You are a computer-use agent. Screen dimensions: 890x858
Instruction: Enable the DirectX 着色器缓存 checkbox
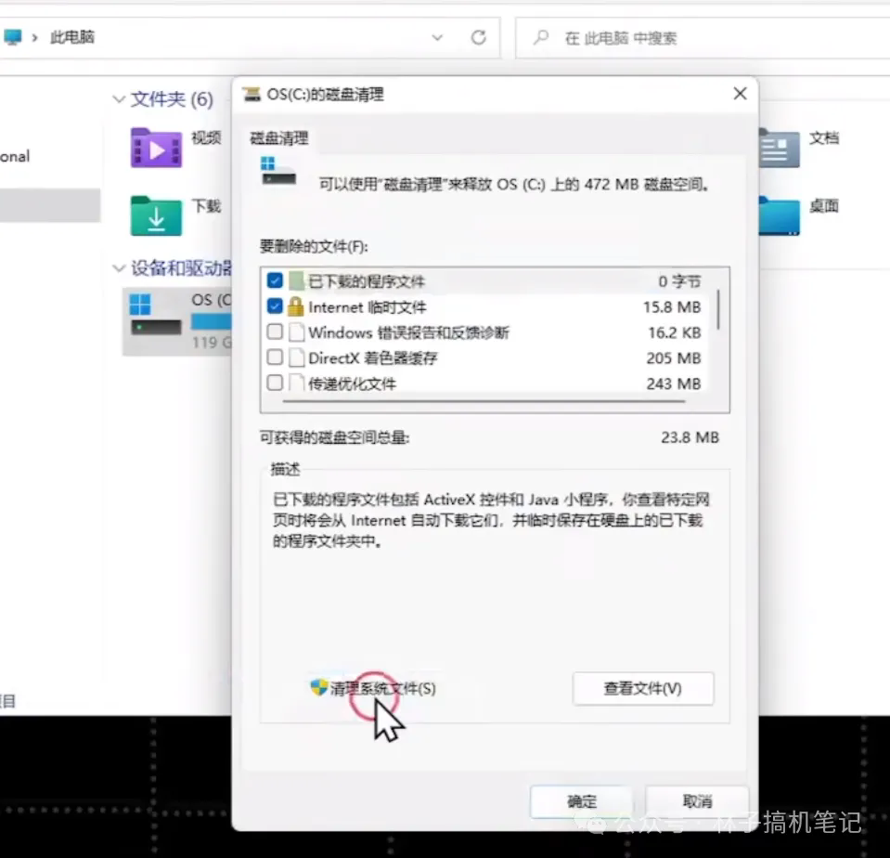[x=274, y=357]
